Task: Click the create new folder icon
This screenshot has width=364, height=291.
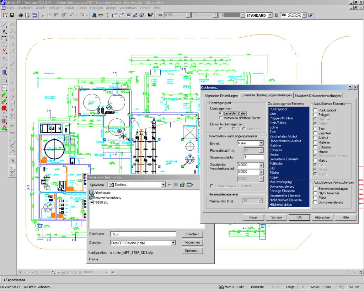Action: point(182,185)
